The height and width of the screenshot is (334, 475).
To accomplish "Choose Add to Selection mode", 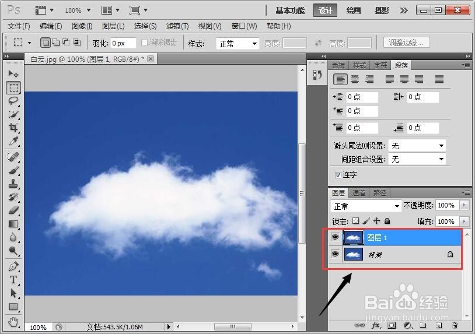I will coord(56,43).
